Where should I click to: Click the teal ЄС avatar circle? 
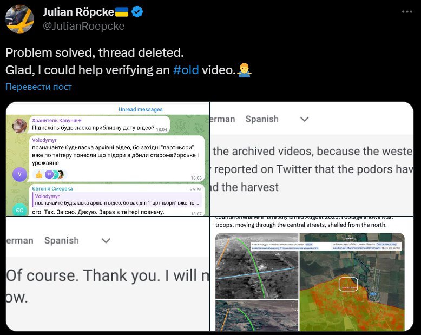[x=19, y=210]
